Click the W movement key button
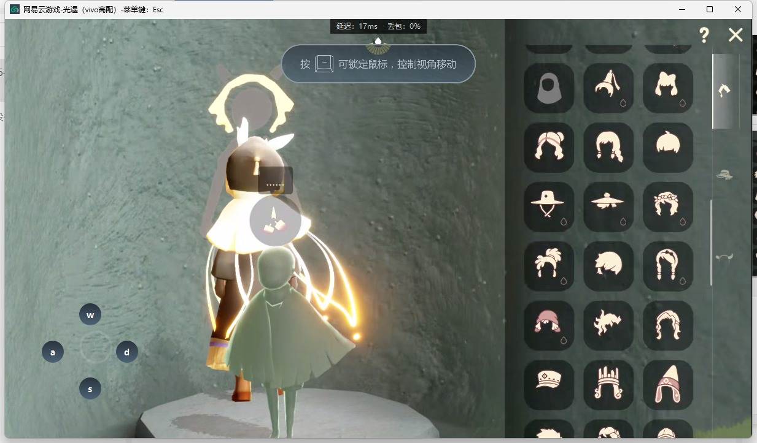Viewport: 757px width, 443px height. coord(90,315)
